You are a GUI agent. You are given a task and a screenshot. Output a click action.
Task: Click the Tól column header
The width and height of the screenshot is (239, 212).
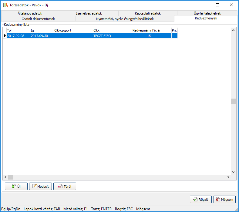coord(18,30)
